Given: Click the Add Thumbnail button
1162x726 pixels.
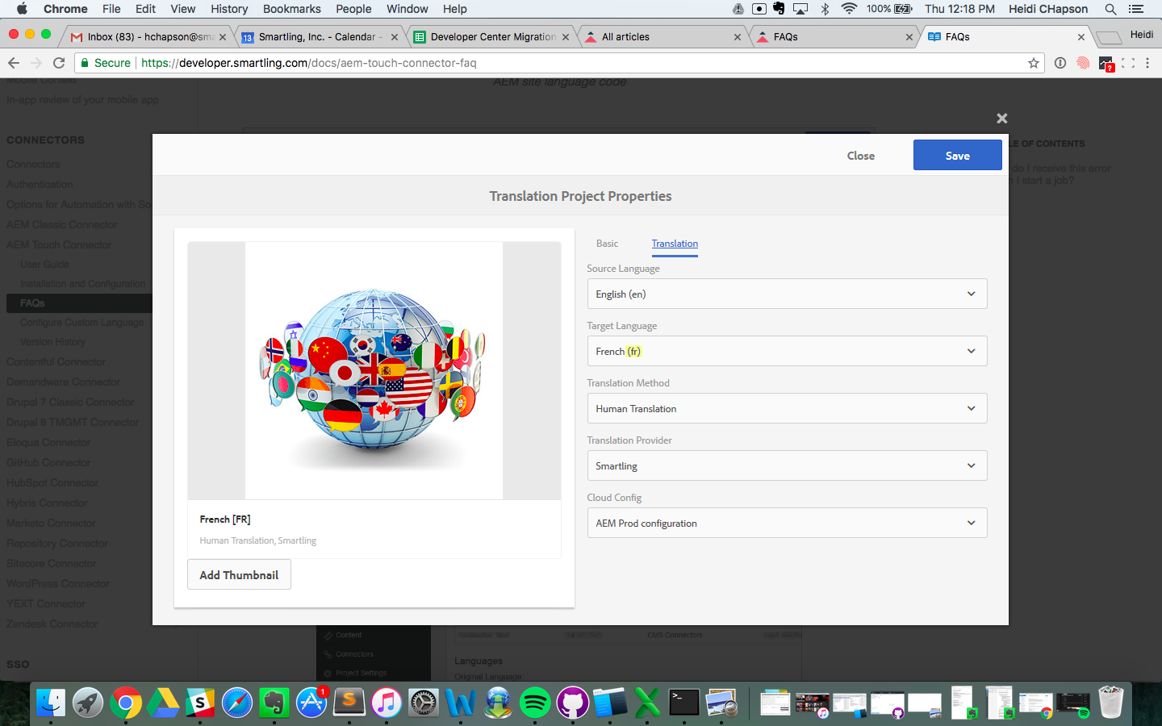Looking at the screenshot, I should pos(239,575).
